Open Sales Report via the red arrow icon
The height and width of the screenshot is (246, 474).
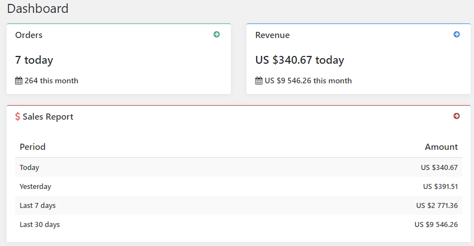tap(457, 116)
